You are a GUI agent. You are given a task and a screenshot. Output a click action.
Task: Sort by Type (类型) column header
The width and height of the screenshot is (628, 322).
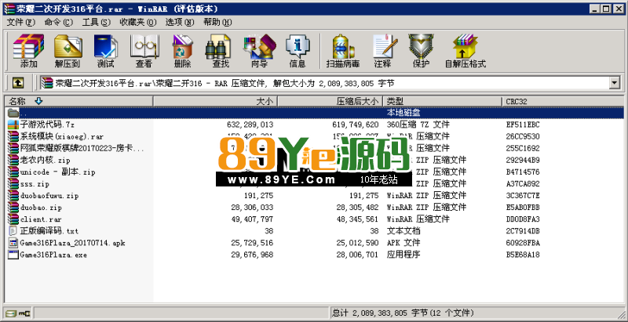click(x=442, y=102)
